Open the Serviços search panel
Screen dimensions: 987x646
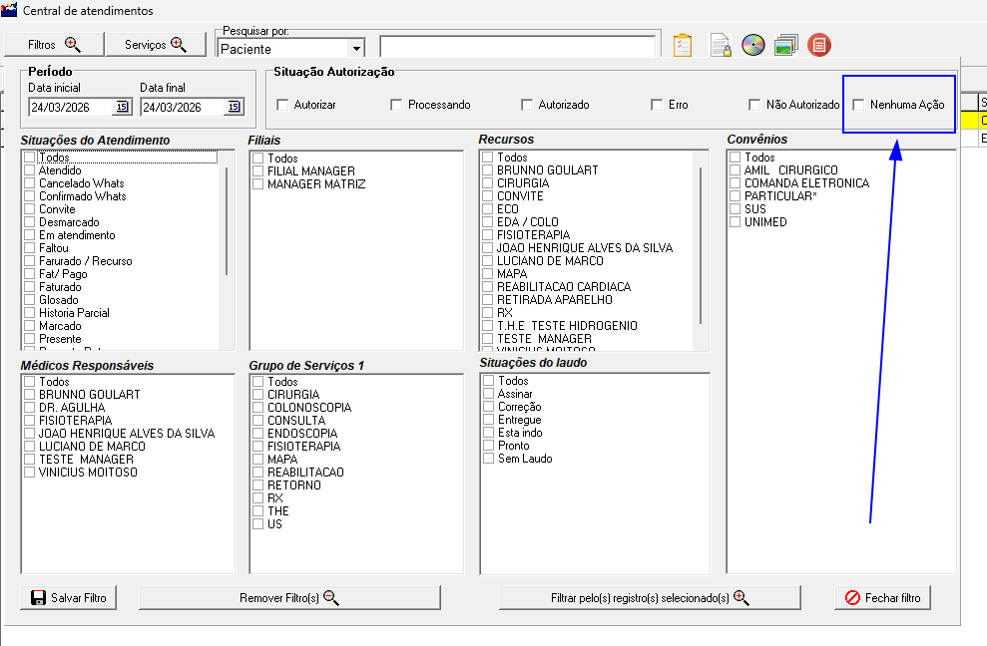pyautogui.click(x=156, y=45)
